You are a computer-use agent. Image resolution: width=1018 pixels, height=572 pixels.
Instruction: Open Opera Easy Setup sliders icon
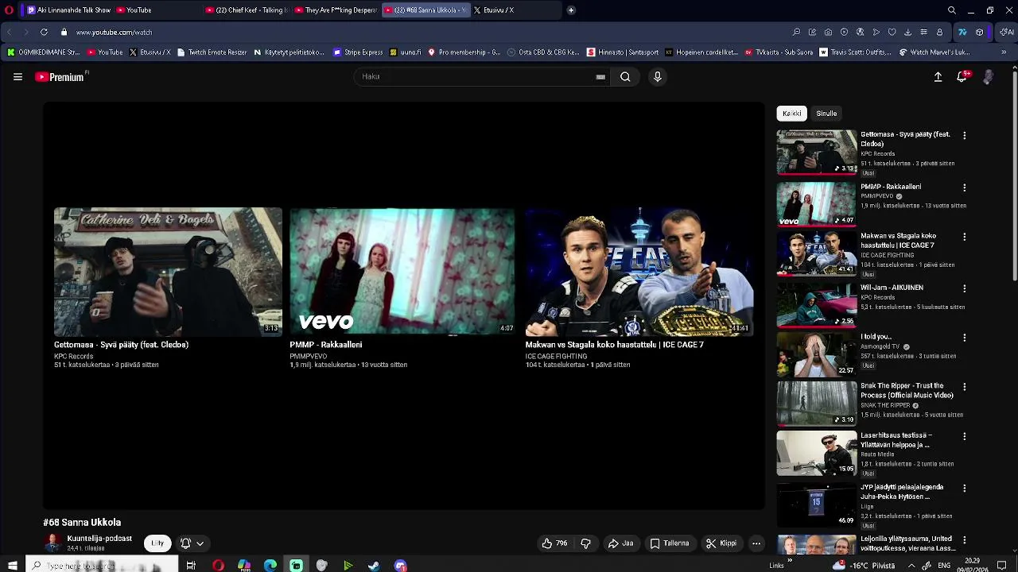tap(923, 33)
